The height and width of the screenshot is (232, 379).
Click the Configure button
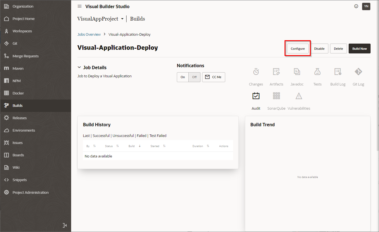tap(298, 49)
